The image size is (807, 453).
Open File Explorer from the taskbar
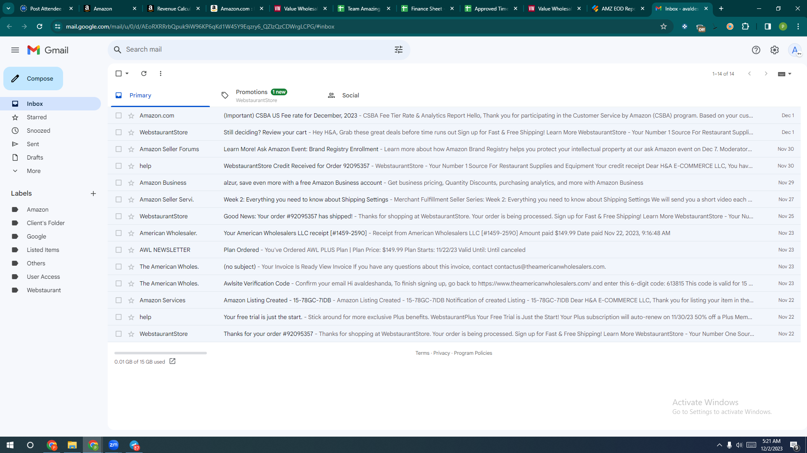[72, 445]
